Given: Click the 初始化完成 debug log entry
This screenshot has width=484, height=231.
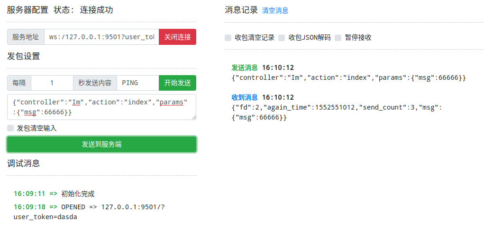Looking at the screenshot, I should tap(78, 194).
